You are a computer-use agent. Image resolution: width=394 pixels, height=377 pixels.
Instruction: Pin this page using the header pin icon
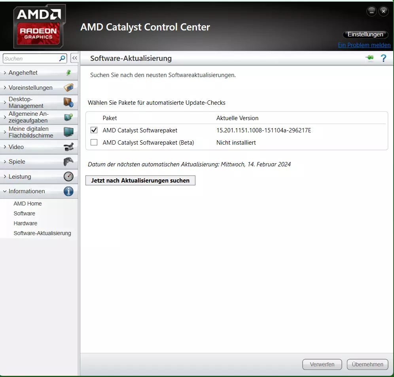[x=369, y=58]
